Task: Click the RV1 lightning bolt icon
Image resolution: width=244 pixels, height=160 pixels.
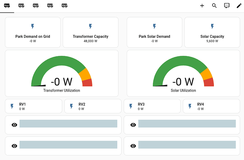Action: (12, 106)
